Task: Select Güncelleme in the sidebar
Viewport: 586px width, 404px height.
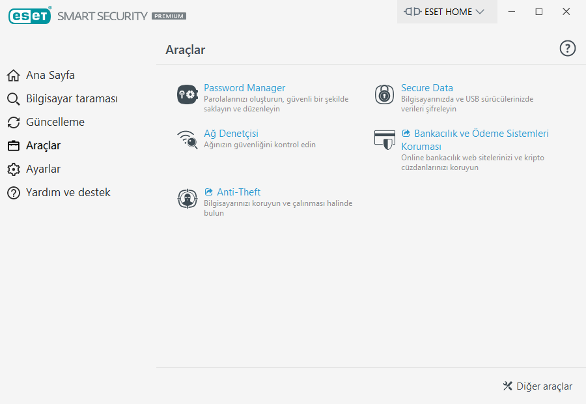Action: (x=55, y=123)
